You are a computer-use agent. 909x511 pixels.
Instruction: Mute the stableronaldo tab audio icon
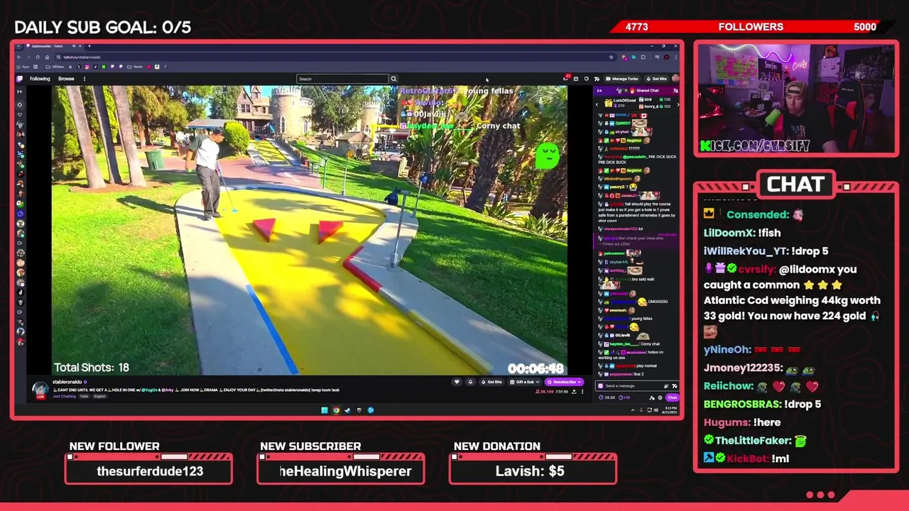coord(73,46)
